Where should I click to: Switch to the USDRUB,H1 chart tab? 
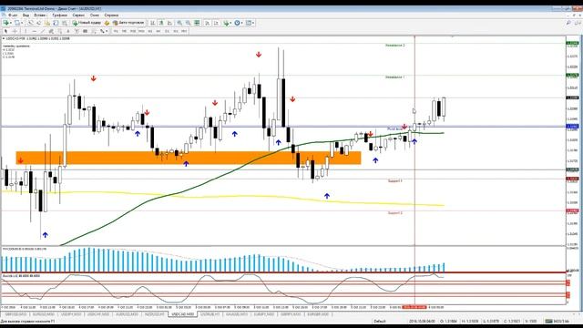coord(210,314)
